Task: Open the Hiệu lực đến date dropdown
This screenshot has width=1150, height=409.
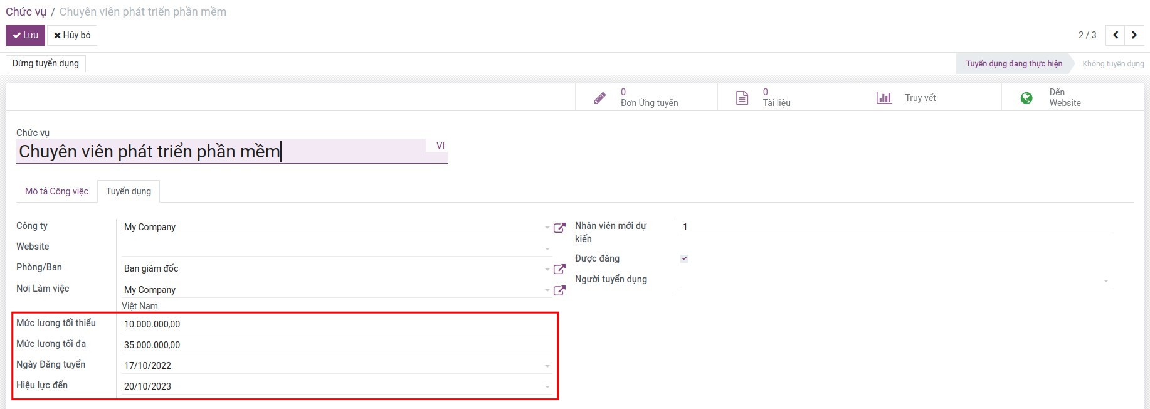Action: [x=547, y=386]
